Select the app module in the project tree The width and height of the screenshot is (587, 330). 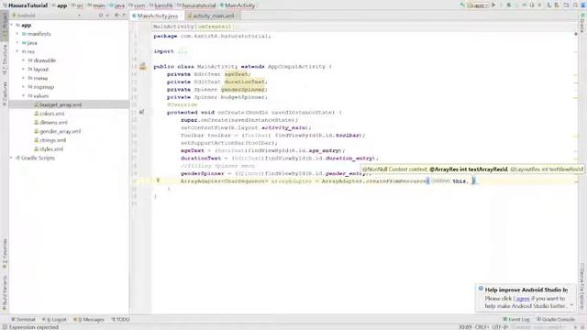click(27, 25)
